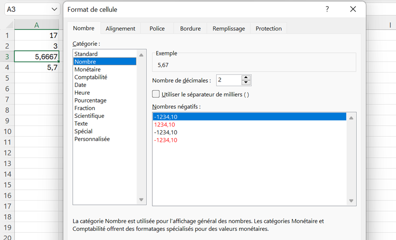Select row 19 header
This screenshot has width=396, height=240.
coord(7,227)
